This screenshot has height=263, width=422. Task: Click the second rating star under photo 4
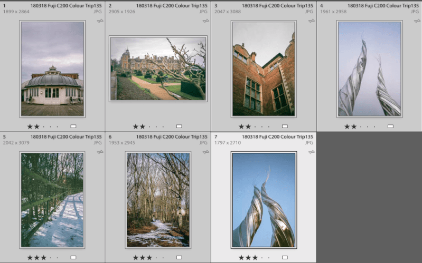click(x=354, y=126)
